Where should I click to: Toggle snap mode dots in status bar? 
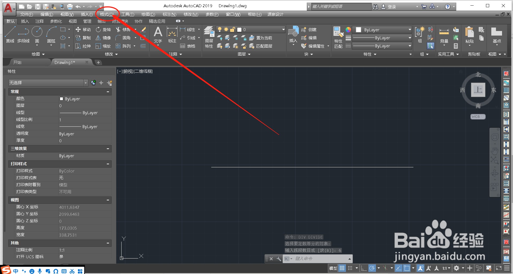coord(350,268)
